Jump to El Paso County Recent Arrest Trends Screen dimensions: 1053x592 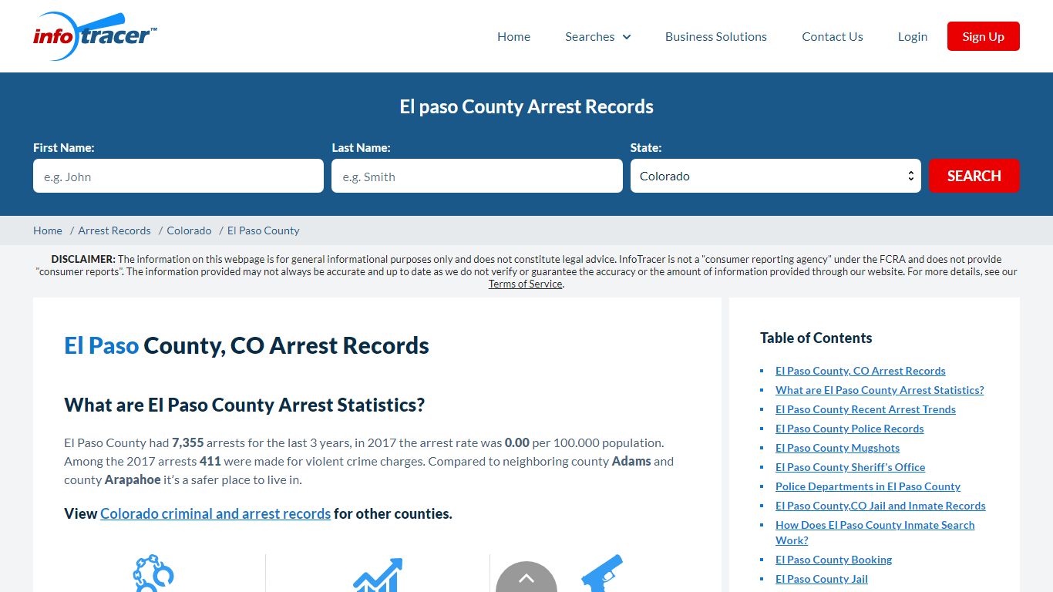point(866,409)
